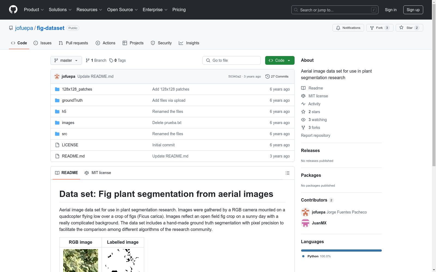Click the LICENSE file icon
Viewport: 436px width, 272px height.
tap(57, 145)
